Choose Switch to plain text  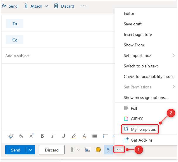(x=141, y=66)
